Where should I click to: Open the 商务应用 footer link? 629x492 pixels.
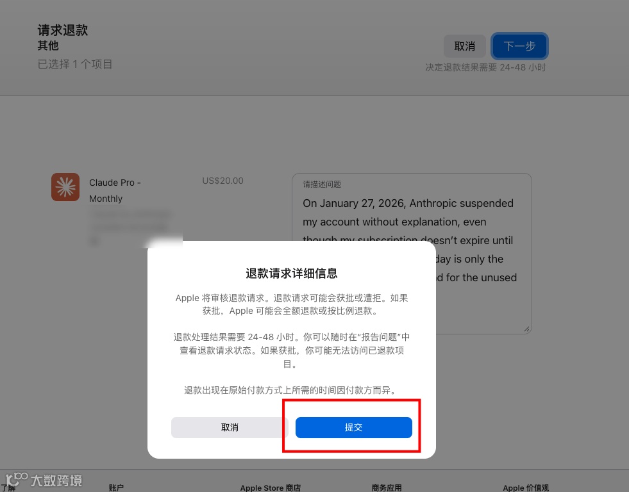(386, 488)
